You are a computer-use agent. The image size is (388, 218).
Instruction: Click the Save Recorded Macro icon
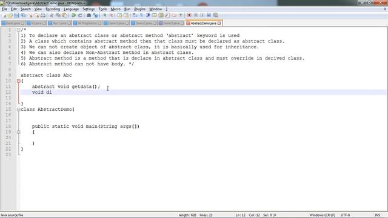click(216, 15)
